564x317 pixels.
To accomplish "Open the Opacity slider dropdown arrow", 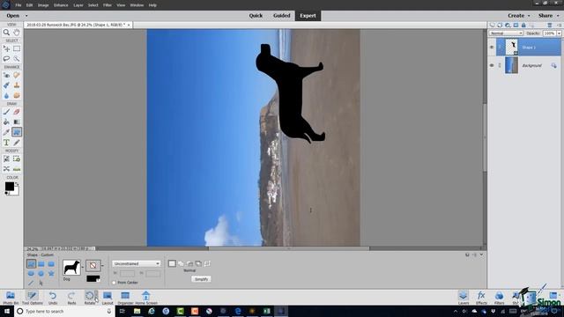I will coord(559,33).
